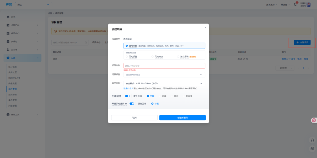The height and width of the screenshot is (158, 317).
Task: Select 通用项目 radio option
Action: 127,46
